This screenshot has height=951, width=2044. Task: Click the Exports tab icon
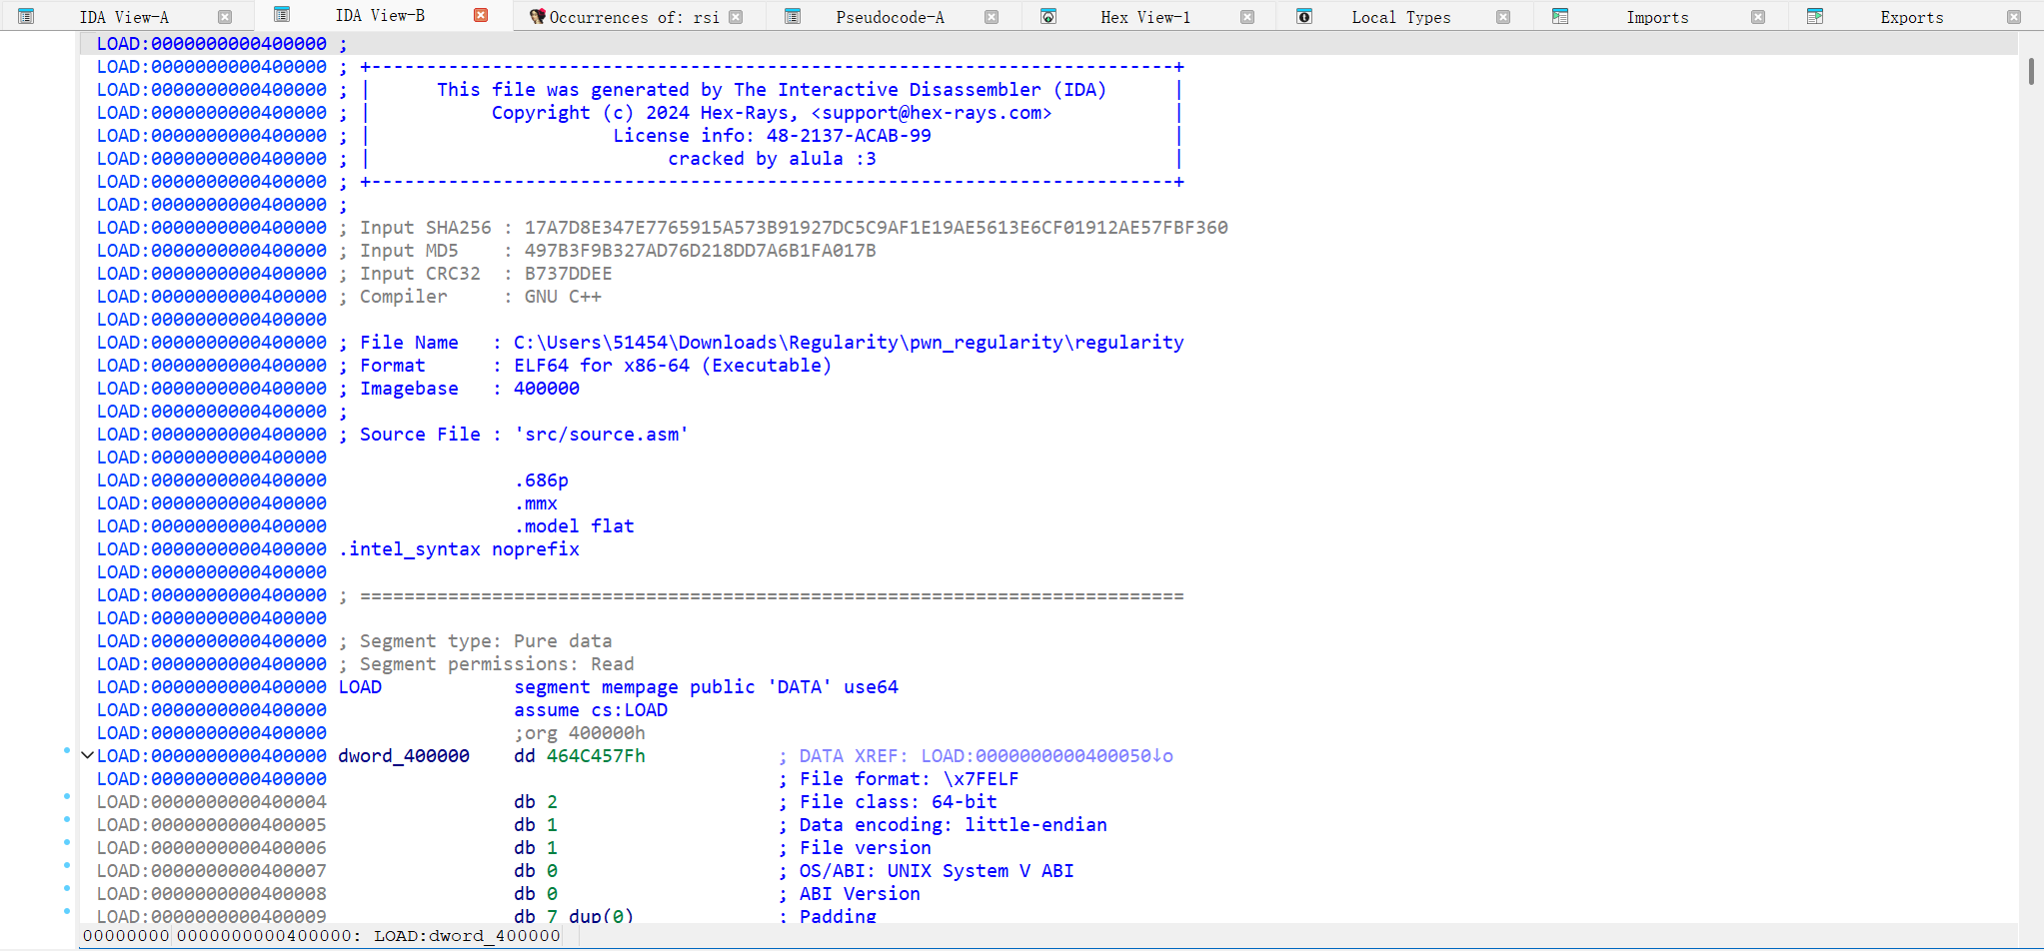pyautogui.click(x=1816, y=16)
